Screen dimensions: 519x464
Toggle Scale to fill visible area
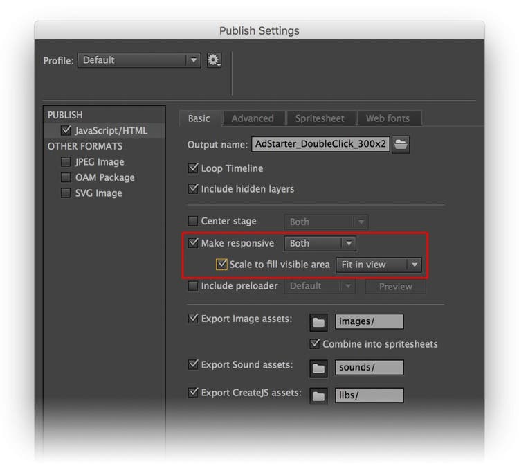tap(221, 265)
